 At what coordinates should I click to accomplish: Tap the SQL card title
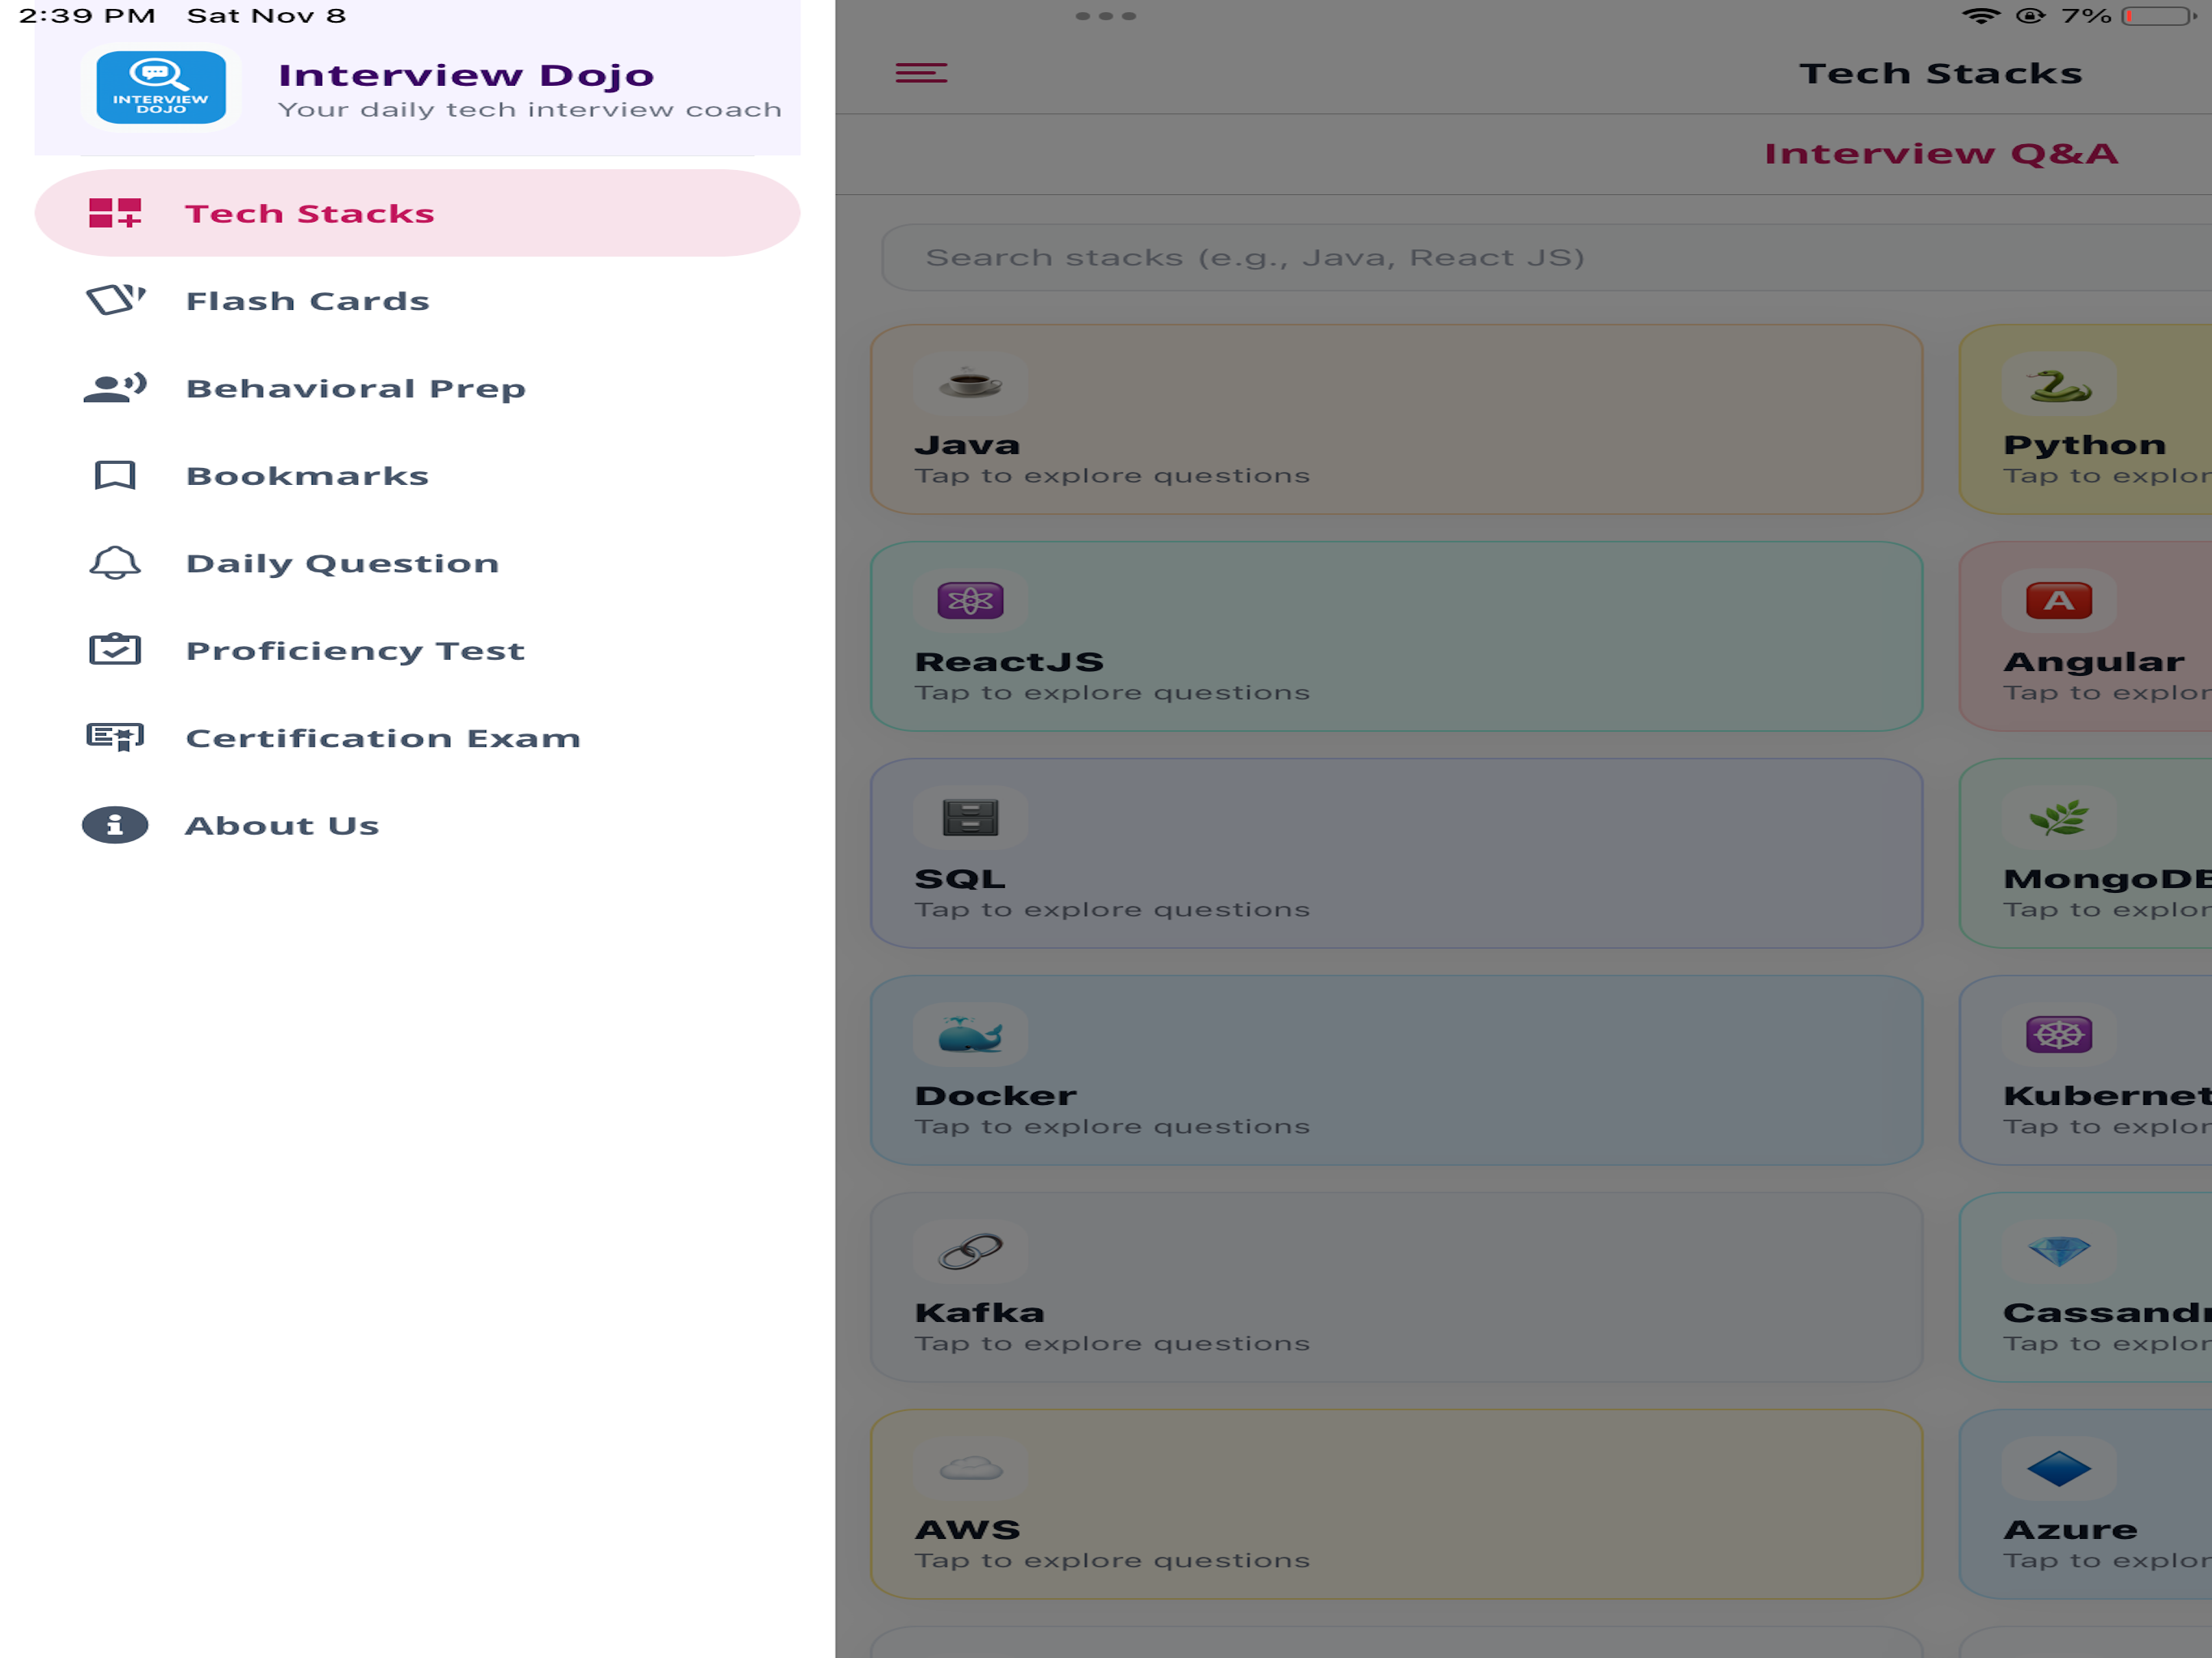[960, 879]
